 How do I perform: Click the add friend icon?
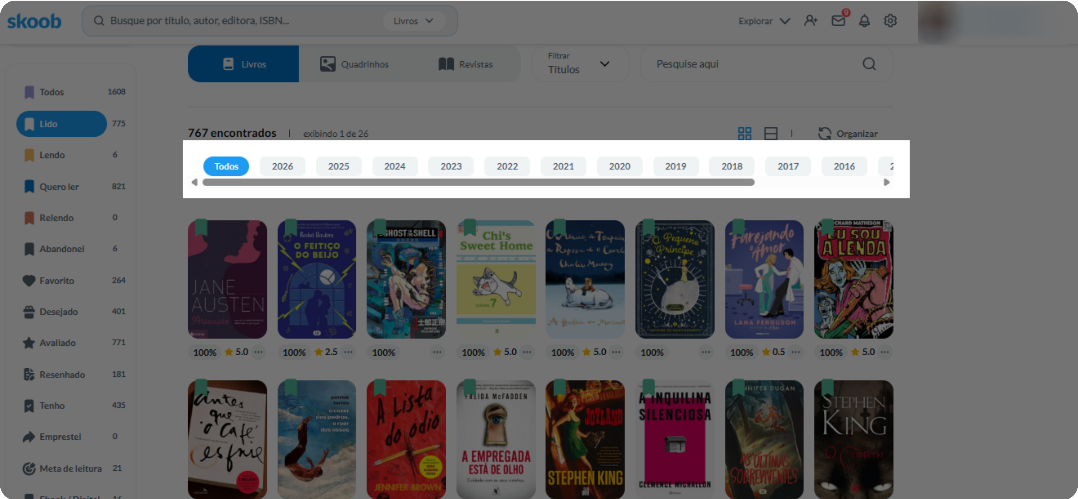pos(811,21)
